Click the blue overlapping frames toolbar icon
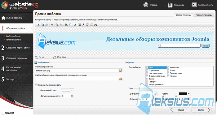217x116 pixels. [70, 25]
